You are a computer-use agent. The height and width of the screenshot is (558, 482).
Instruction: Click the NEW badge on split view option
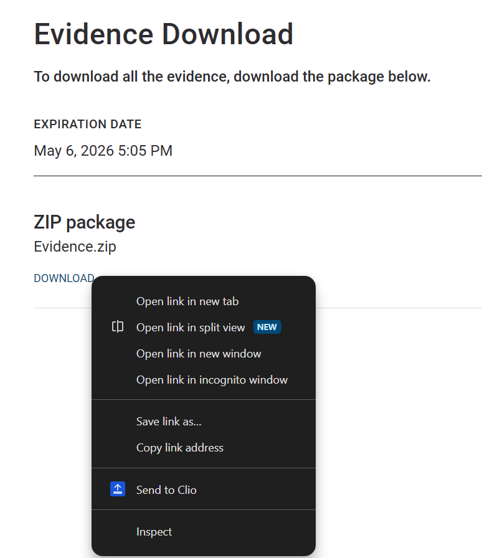pos(268,326)
